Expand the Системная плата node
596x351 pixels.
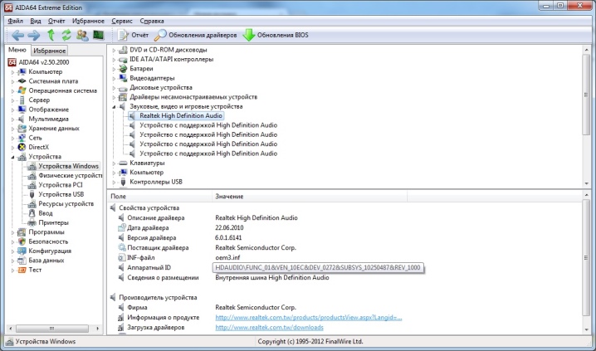12,81
